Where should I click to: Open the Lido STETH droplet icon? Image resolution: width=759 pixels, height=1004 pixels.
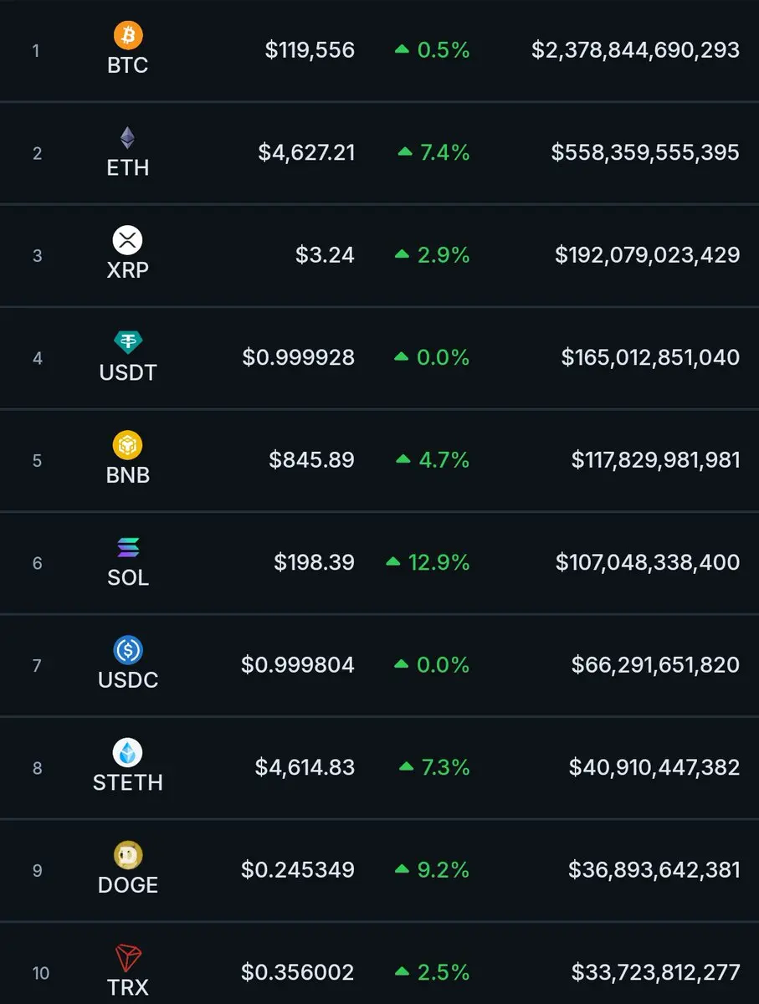point(128,753)
